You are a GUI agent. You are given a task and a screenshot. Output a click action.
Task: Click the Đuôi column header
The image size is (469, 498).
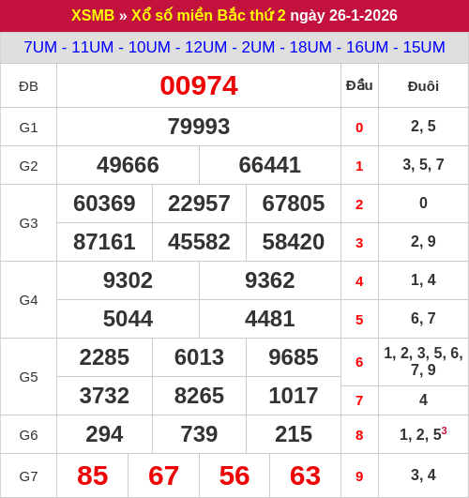click(x=423, y=86)
